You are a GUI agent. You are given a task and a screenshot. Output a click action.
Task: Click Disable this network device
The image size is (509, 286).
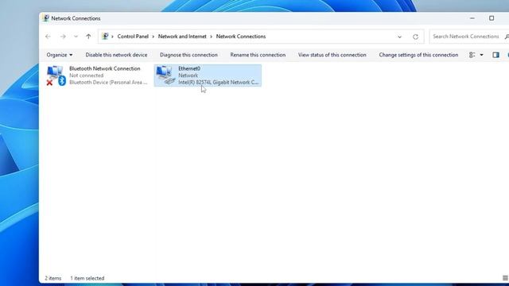point(116,55)
